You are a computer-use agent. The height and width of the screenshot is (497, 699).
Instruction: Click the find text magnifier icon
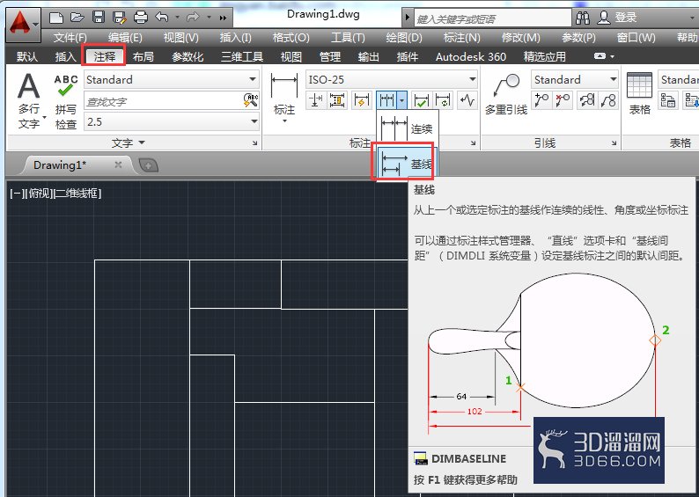pyautogui.click(x=251, y=100)
